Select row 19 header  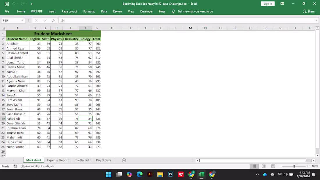(x=3, y=119)
